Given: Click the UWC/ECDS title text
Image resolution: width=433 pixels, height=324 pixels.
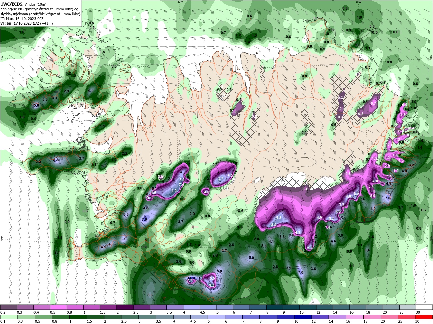Looking at the screenshot, I should click(12, 4).
